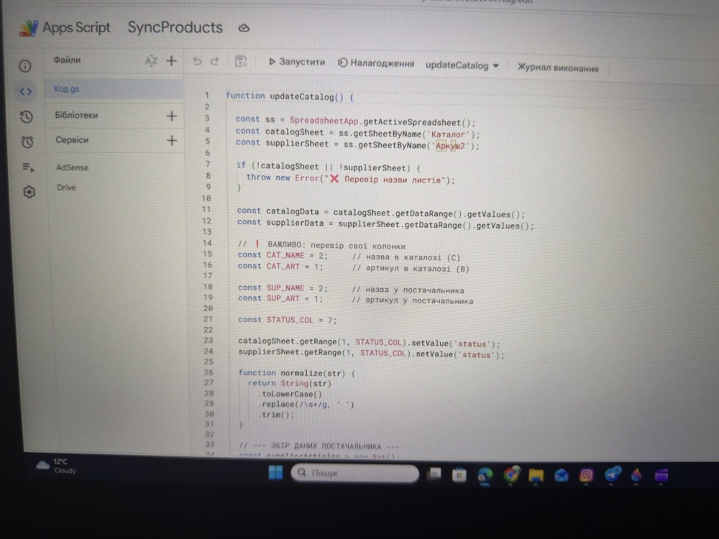Open Instagram from the taskbar

coord(586,475)
